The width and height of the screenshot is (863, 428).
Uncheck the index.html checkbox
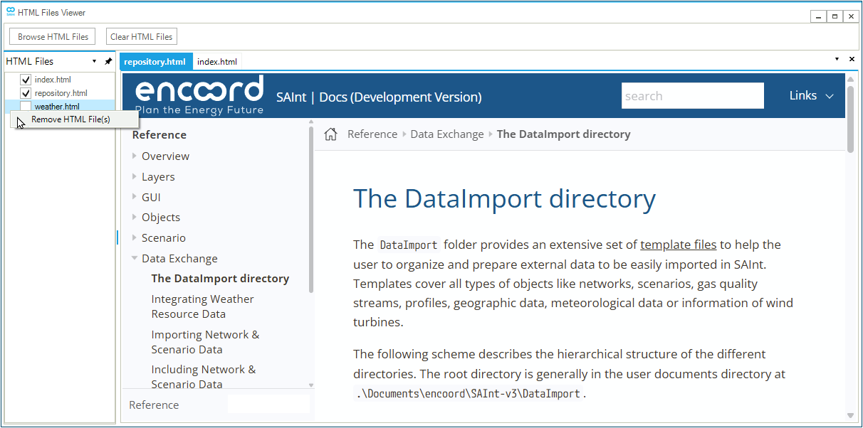click(25, 80)
